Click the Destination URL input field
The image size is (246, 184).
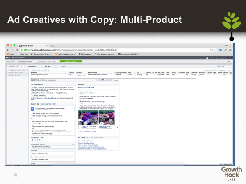pyautogui.click(x=53, y=147)
